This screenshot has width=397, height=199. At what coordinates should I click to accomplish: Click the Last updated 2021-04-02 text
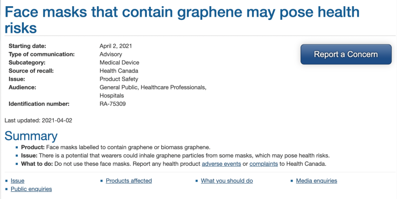[38, 120]
